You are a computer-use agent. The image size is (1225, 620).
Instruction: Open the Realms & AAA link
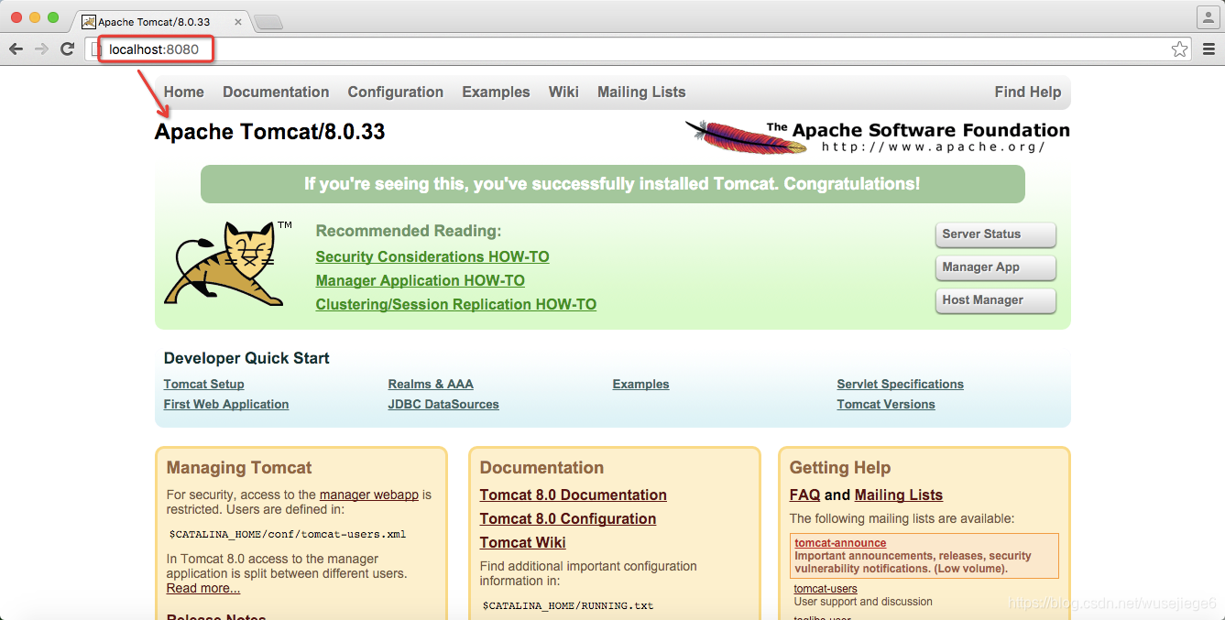click(431, 385)
